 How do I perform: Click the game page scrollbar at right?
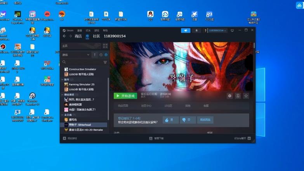click(x=254, y=46)
